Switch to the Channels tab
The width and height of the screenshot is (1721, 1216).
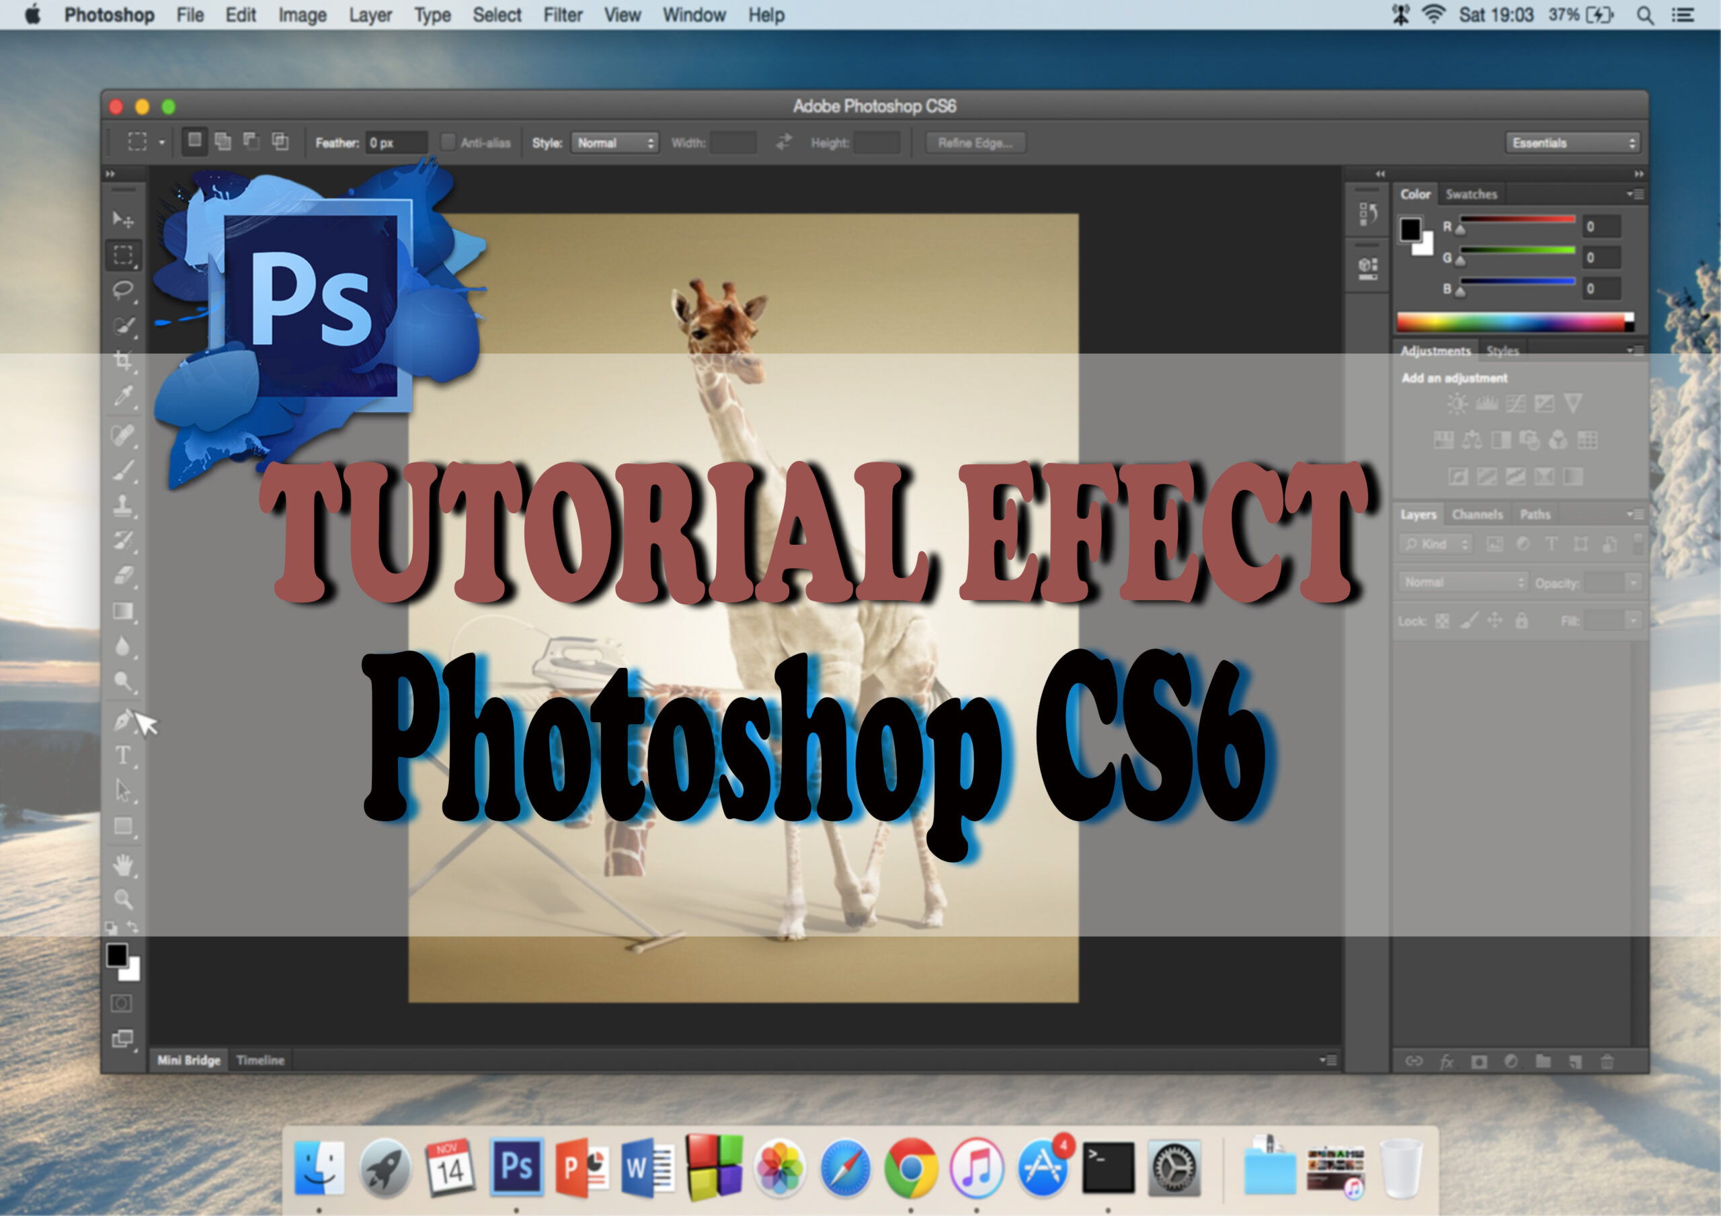coord(1477,514)
